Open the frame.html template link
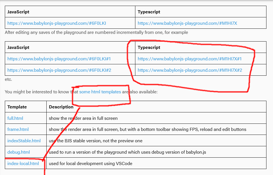The width and height of the screenshot is (273, 175). click(x=18, y=129)
